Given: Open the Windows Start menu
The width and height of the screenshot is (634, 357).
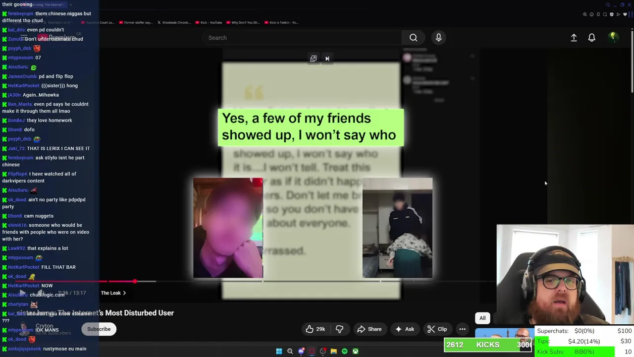Looking at the screenshot, I should (x=279, y=351).
